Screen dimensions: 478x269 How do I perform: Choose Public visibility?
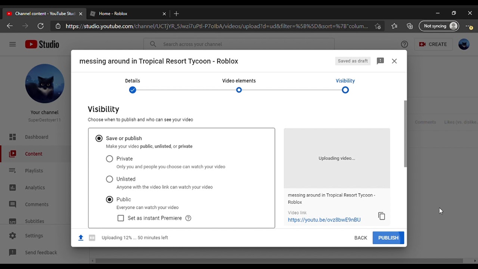pyautogui.click(x=109, y=200)
